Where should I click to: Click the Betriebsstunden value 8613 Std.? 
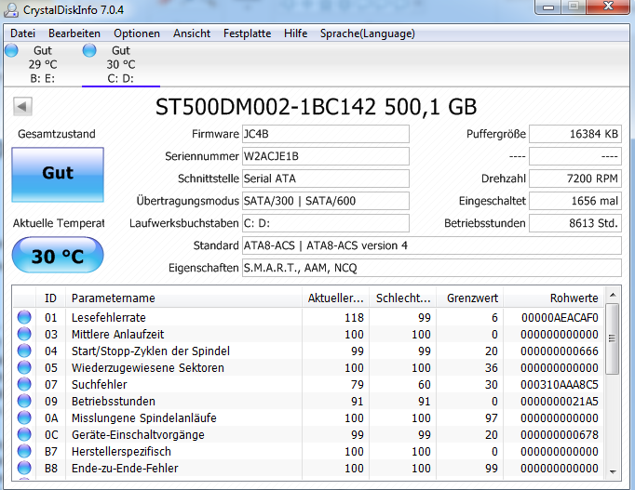(x=575, y=223)
